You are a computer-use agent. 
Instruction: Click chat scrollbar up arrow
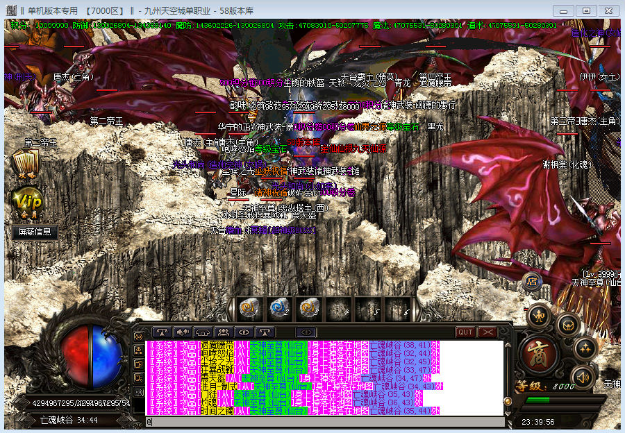[508, 345]
